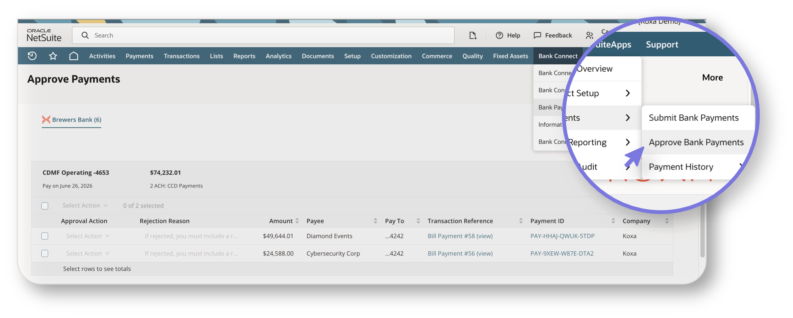Open the recent records history icon

click(x=32, y=56)
